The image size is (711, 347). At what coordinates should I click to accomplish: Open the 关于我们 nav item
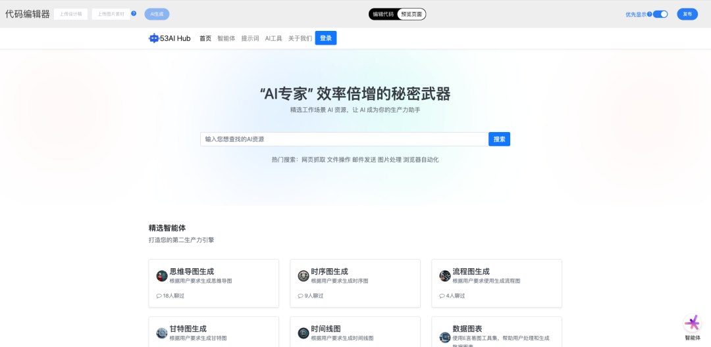click(300, 39)
